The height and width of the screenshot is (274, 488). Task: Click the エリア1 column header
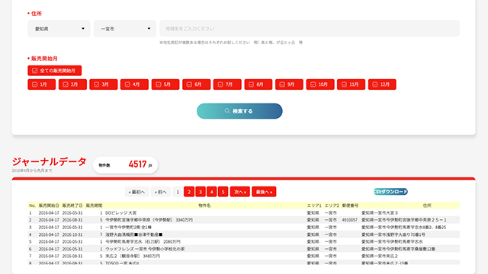point(314,205)
